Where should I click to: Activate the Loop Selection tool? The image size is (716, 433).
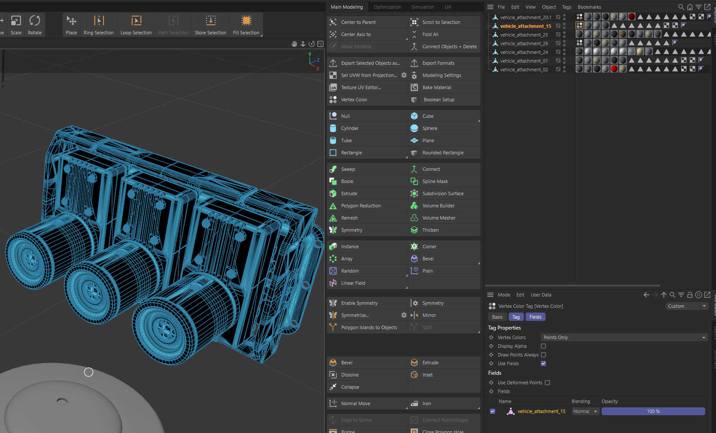(x=136, y=25)
